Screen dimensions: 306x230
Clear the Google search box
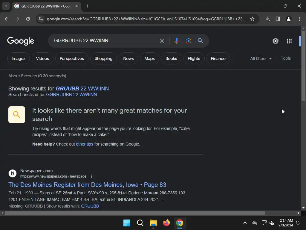pos(162,41)
